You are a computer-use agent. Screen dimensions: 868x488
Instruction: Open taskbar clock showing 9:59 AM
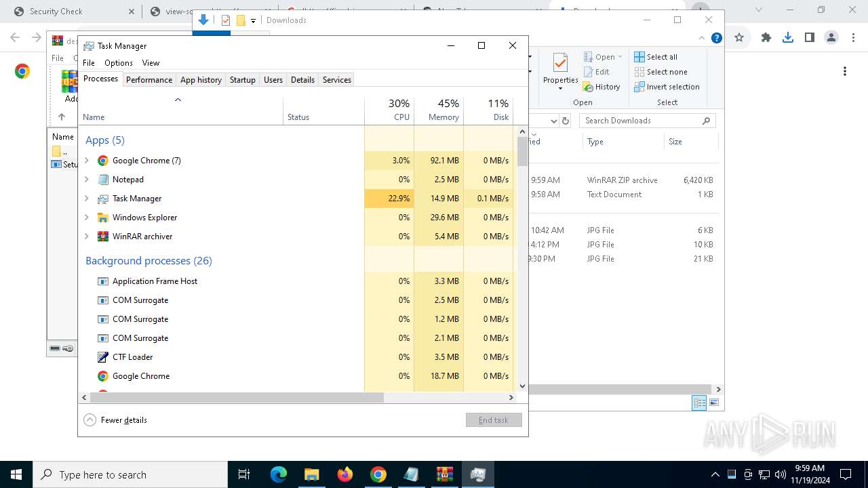click(809, 474)
